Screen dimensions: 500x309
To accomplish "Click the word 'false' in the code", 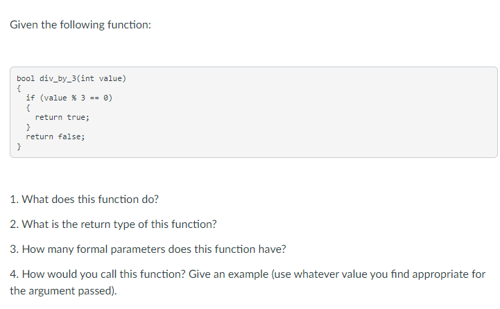I will (x=69, y=136).
